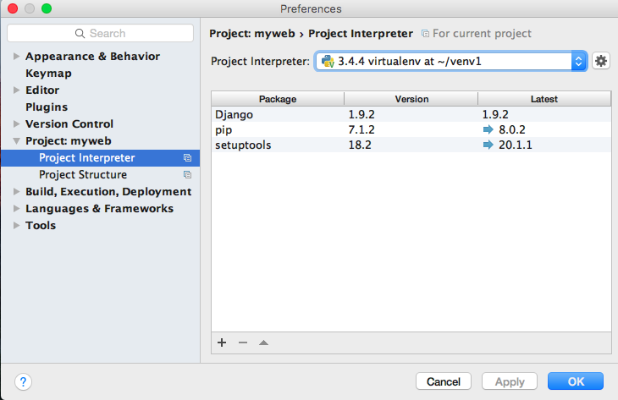
Task: Select Appearance & Behavior label
Action: (x=92, y=57)
